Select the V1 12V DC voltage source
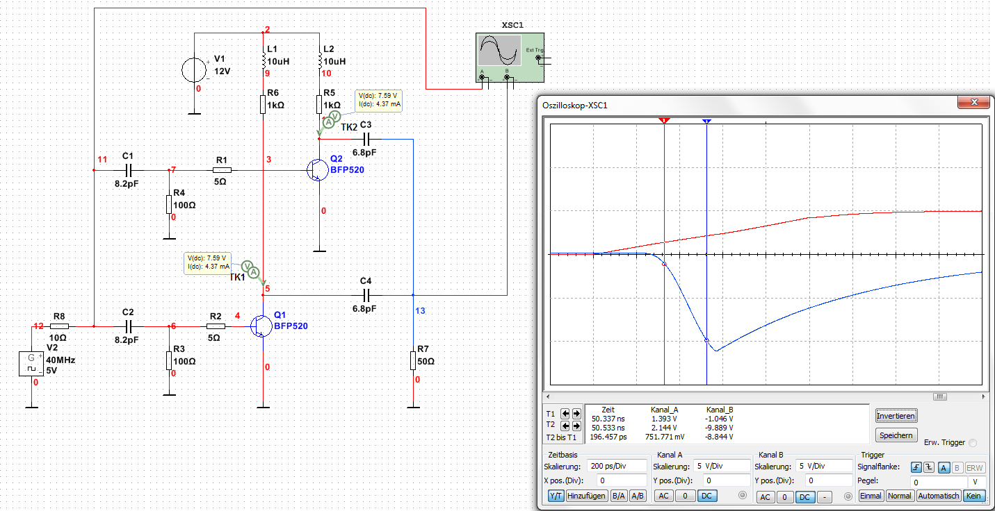 point(194,71)
